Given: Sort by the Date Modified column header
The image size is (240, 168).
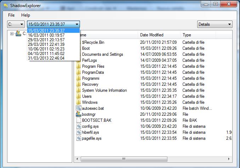Looking at the screenshot, I should pyautogui.click(x=159, y=35).
